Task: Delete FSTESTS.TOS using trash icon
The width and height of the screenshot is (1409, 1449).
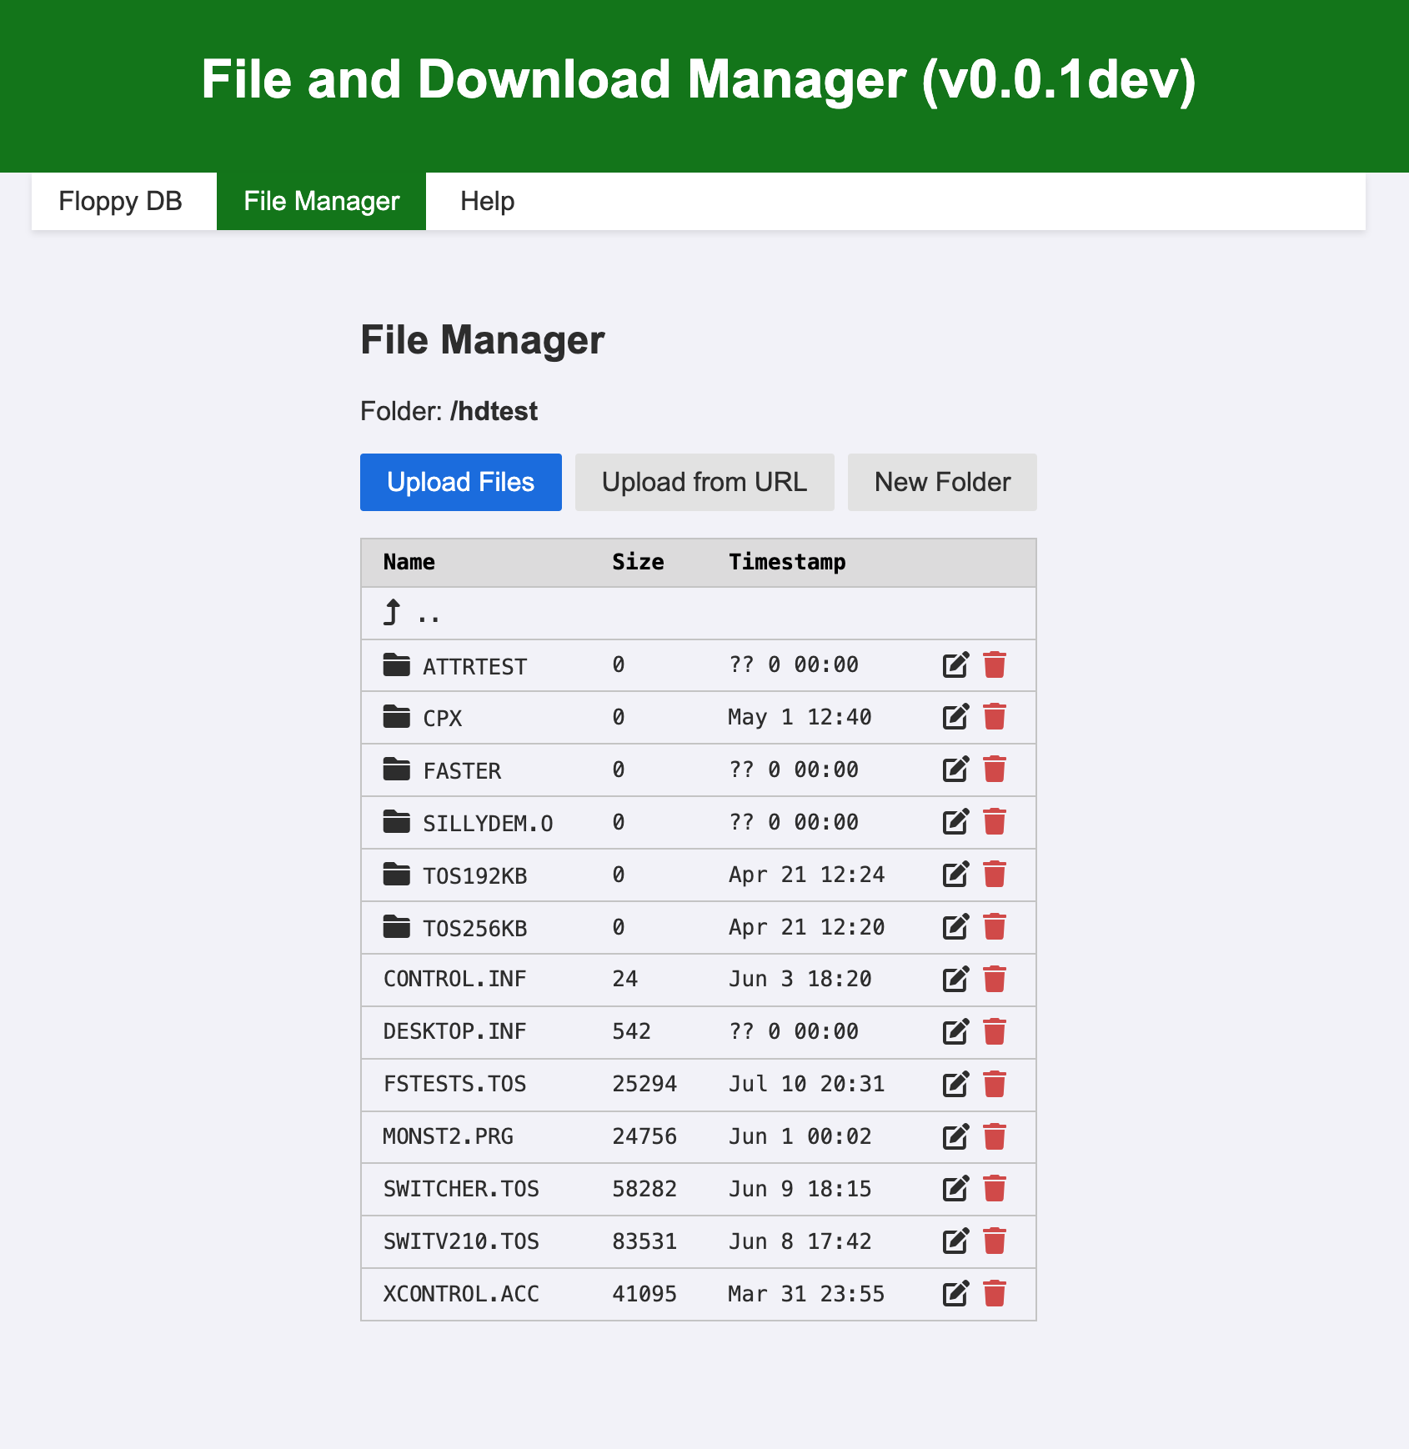Action: [x=995, y=1084]
